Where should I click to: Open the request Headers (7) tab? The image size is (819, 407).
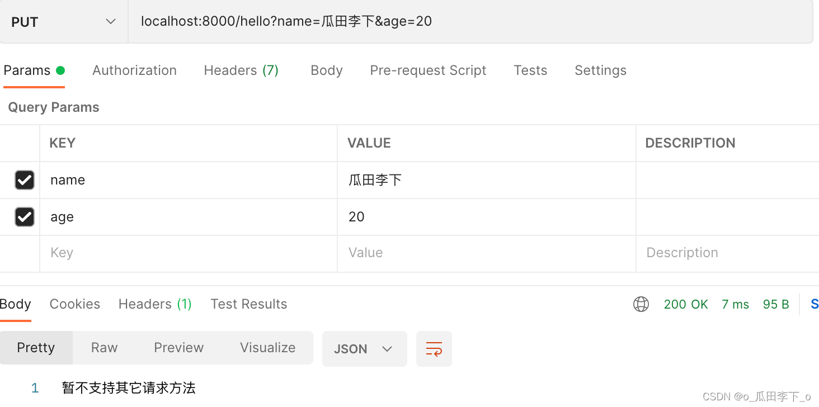(241, 70)
